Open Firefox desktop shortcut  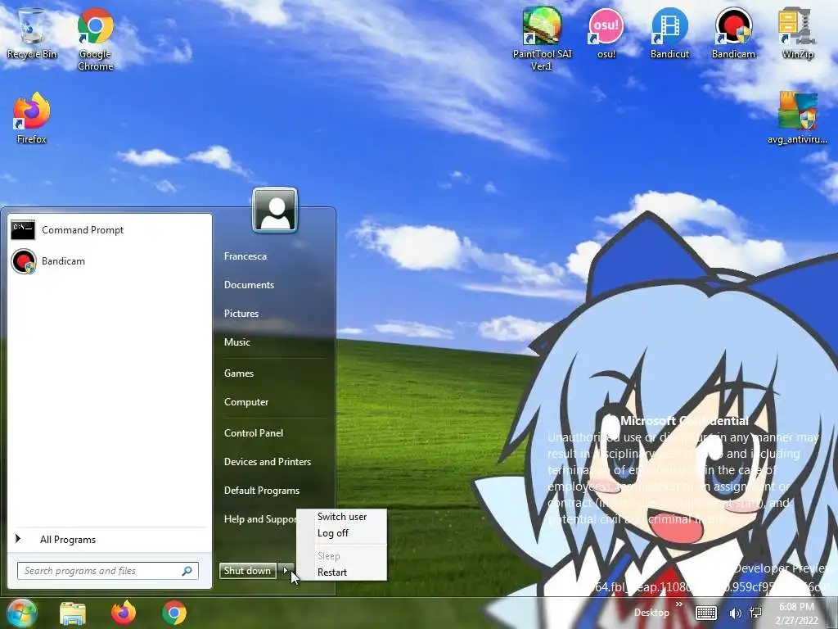pos(32,118)
